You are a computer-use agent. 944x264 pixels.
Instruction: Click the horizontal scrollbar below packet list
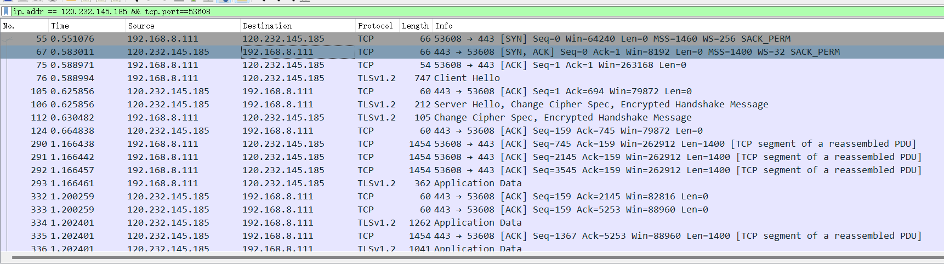pos(471,257)
